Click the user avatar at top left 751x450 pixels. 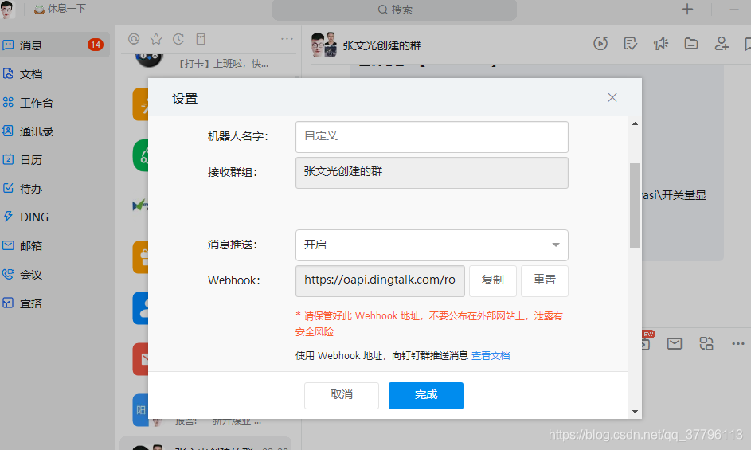pos(7,10)
